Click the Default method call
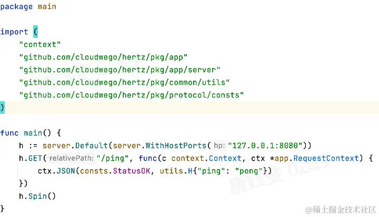This screenshot has width=379, height=217. pyautogui.click(x=92, y=146)
